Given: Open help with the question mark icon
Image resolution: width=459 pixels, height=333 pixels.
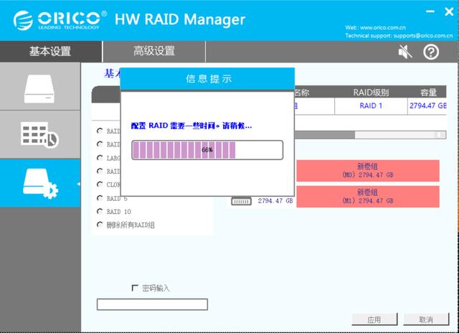Looking at the screenshot, I should coord(431,52).
